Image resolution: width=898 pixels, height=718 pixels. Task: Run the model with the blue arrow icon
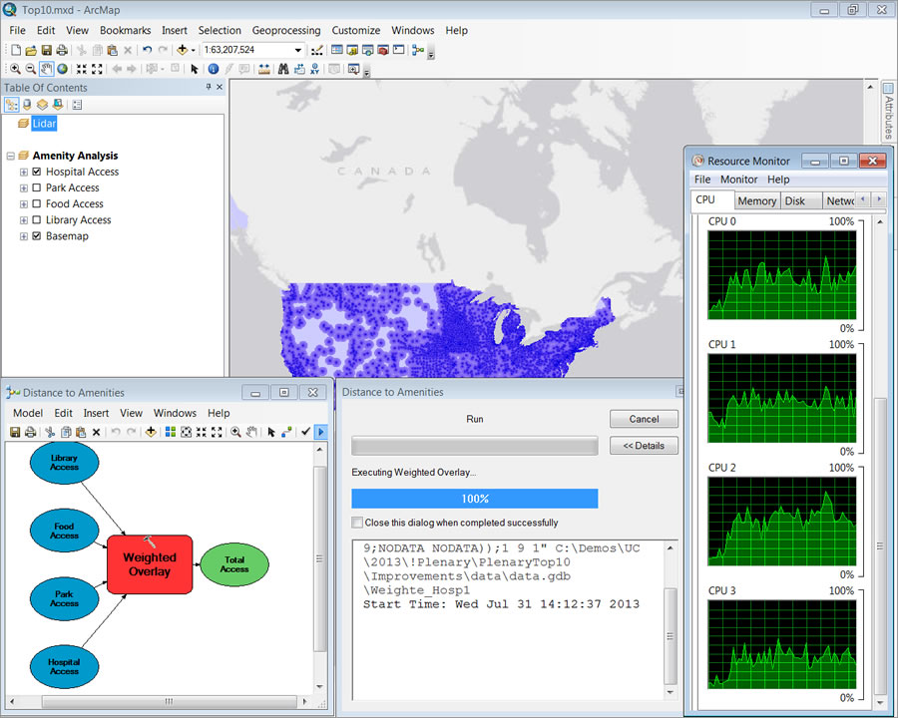[x=321, y=431]
